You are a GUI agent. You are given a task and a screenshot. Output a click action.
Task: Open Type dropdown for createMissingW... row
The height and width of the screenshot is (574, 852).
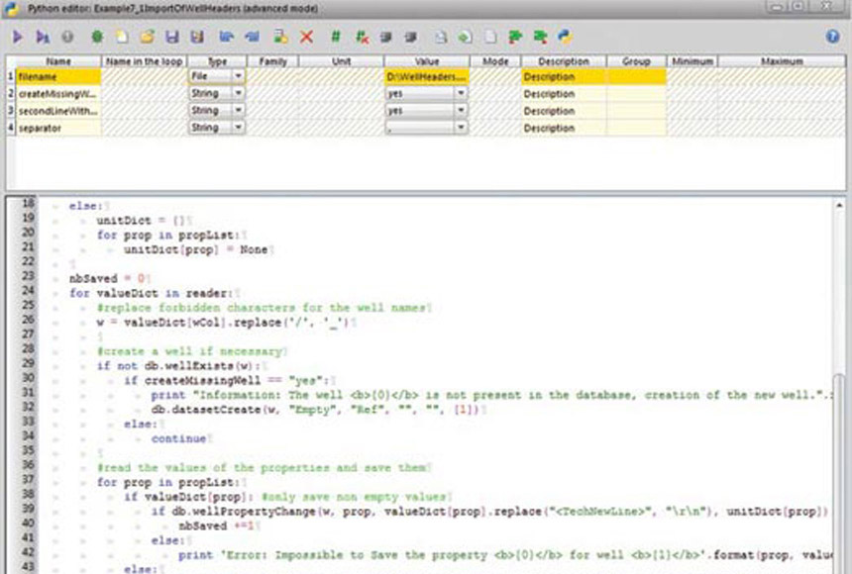(238, 93)
